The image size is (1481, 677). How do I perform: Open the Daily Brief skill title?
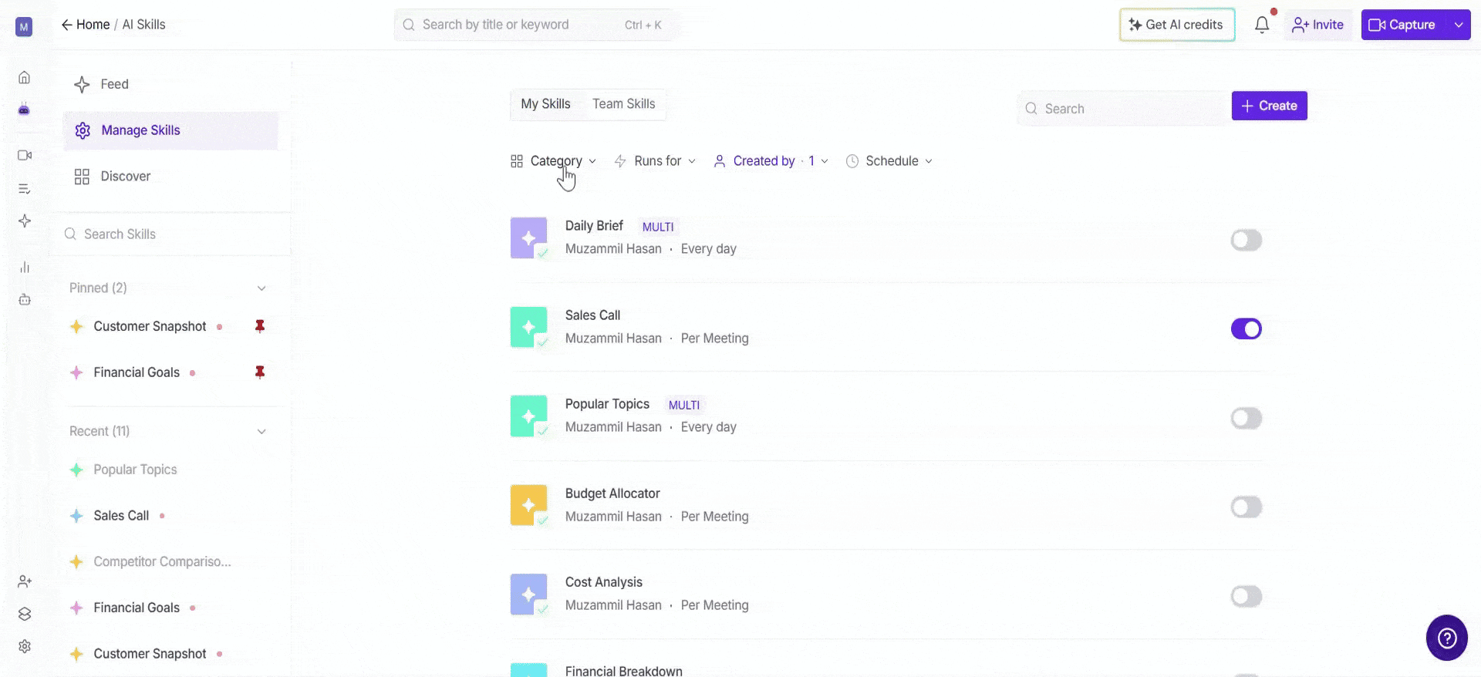click(594, 226)
